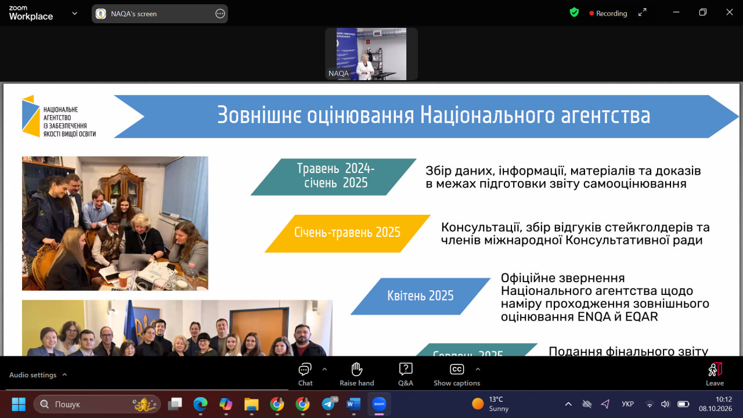The height and width of the screenshot is (418, 743).
Task: Open the Chat panel
Action: click(x=305, y=374)
